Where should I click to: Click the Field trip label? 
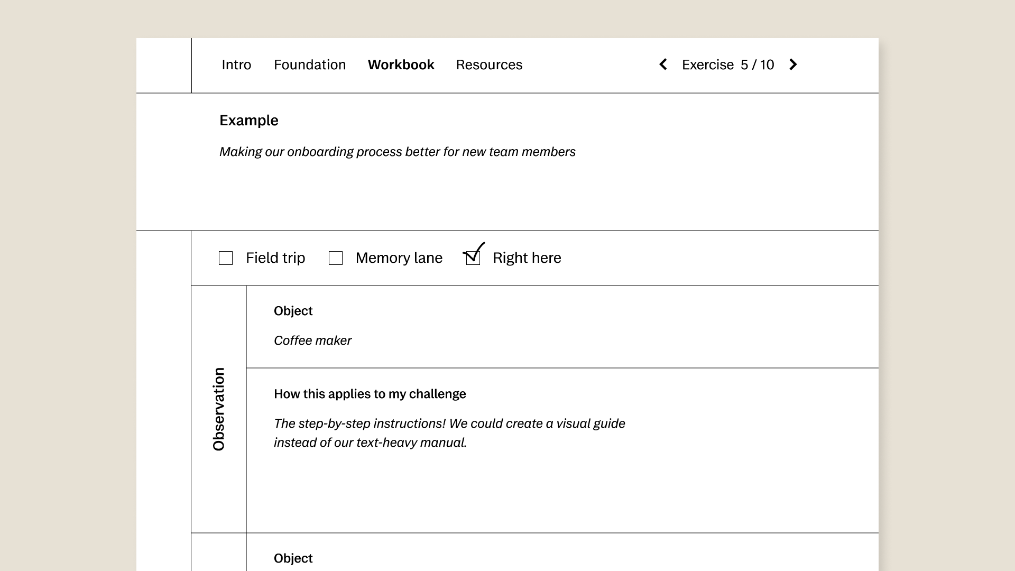275,258
